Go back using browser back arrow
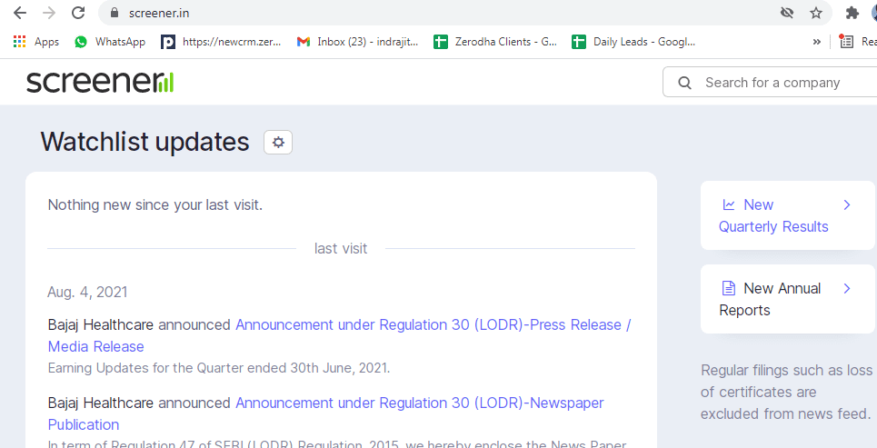 click(20, 13)
